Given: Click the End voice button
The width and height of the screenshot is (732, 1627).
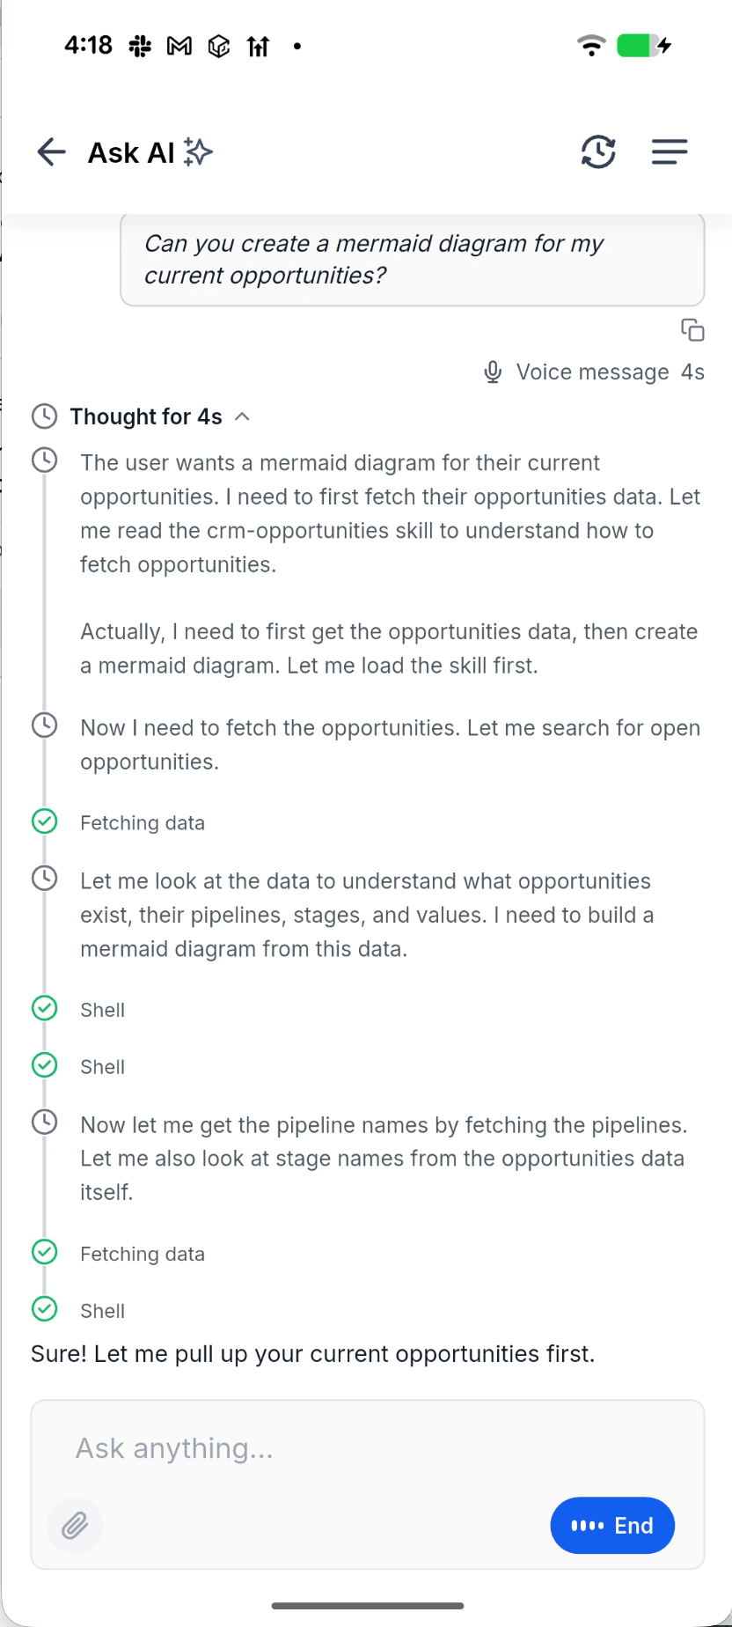Looking at the screenshot, I should (x=612, y=1525).
